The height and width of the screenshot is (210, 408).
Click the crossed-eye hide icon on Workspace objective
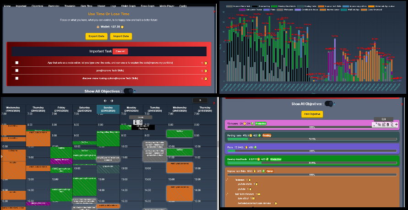coord(379,124)
